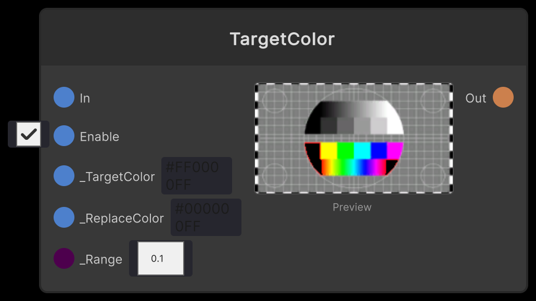Edit the #FF0000FF target color swatch

click(x=196, y=175)
